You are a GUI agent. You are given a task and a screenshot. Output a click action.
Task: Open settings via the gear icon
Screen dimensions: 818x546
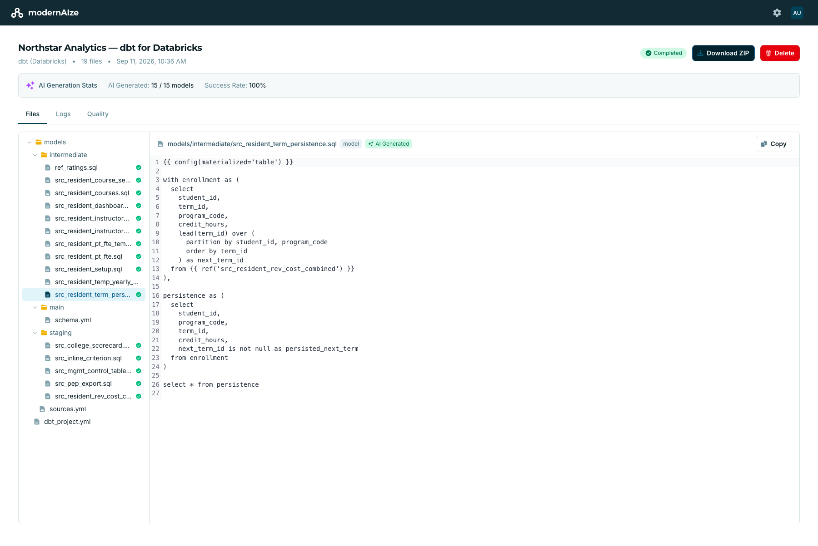777,13
